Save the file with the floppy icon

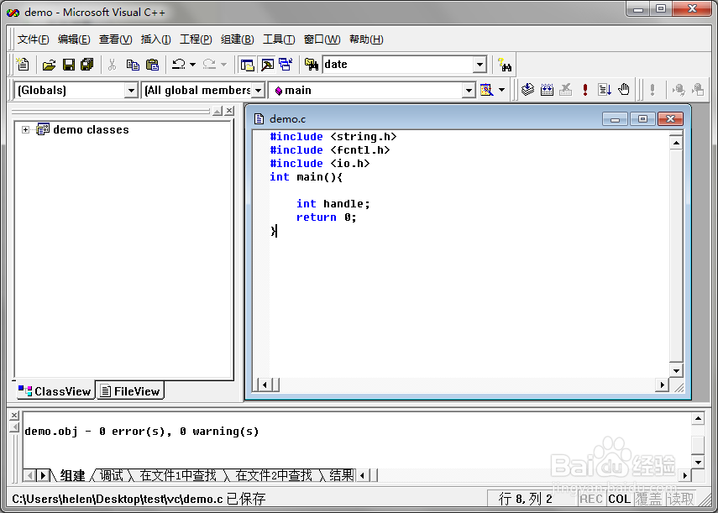(x=69, y=65)
